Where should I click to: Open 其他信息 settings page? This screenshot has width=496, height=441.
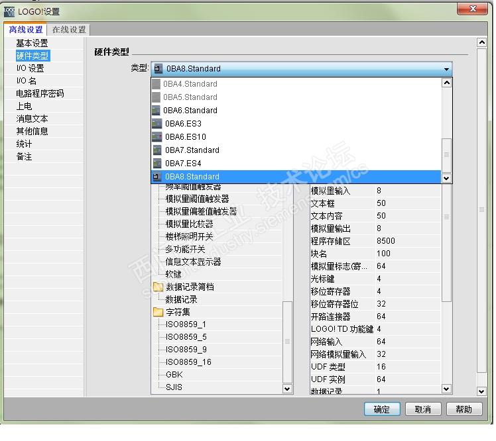coord(32,131)
